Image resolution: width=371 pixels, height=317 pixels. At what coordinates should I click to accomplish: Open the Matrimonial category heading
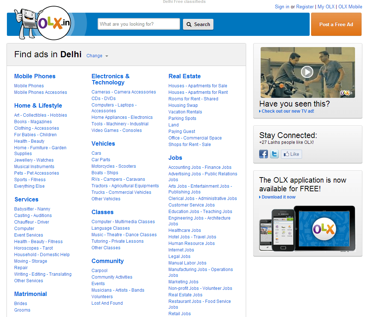[x=30, y=294]
